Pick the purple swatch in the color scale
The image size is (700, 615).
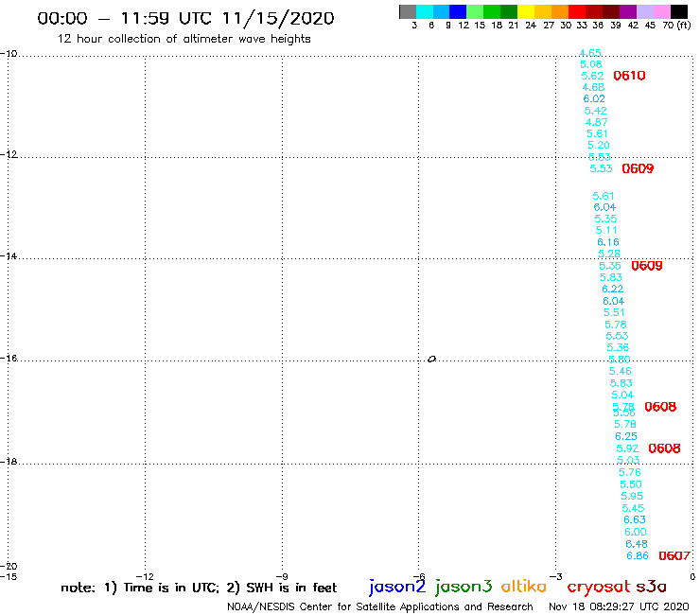[x=628, y=11]
